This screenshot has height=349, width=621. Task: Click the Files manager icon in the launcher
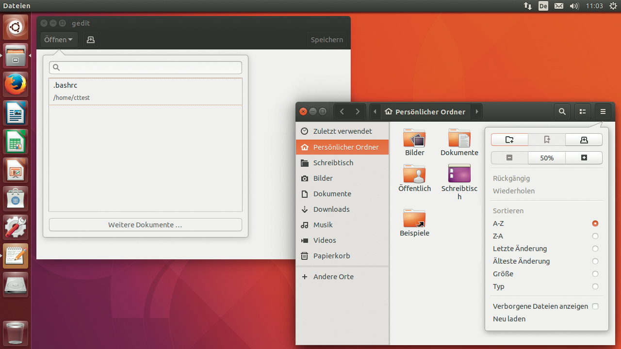[16, 56]
